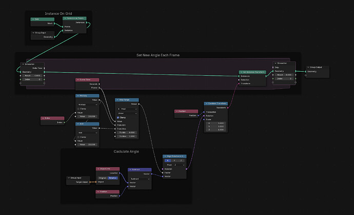
Task: Switch Object Info to Original transform space
Action: [x=102, y=178]
